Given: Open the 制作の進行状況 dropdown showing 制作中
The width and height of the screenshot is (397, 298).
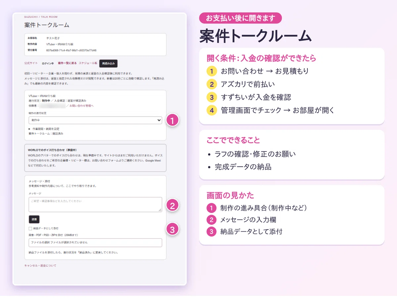Looking at the screenshot, I should coord(95,120).
